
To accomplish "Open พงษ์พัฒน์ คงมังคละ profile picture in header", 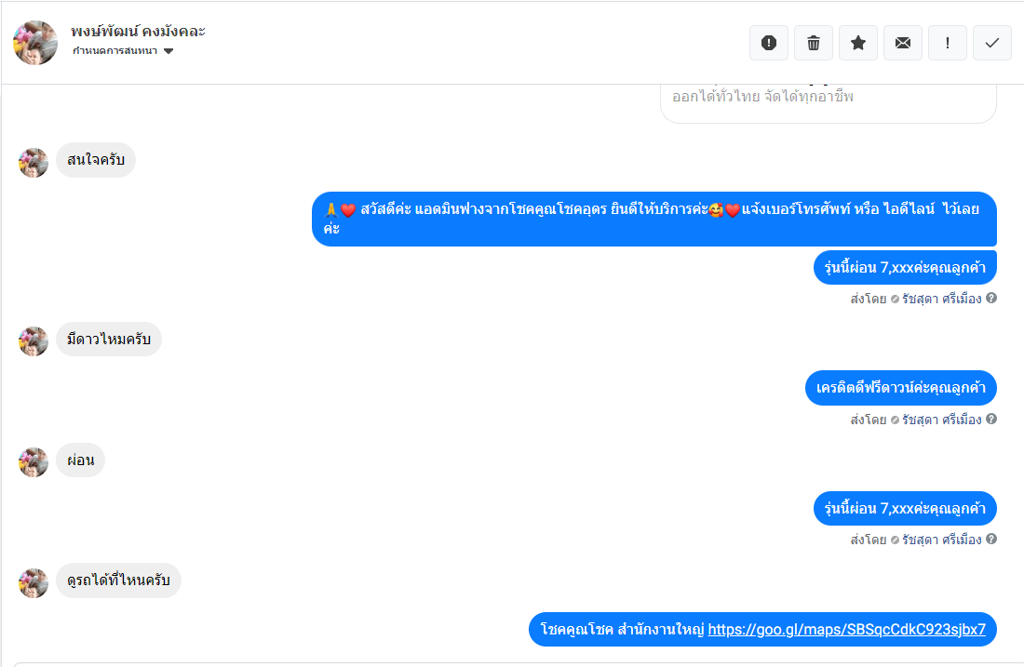I will pos(35,43).
